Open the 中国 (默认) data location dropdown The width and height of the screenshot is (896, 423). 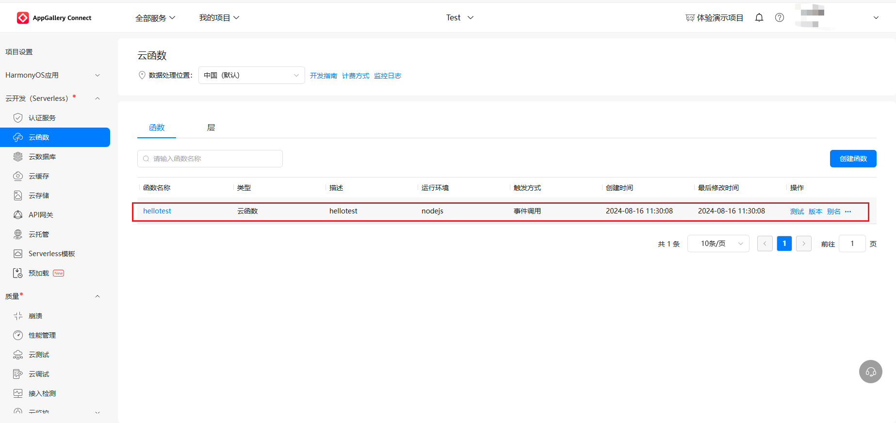pyautogui.click(x=252, y=75)
